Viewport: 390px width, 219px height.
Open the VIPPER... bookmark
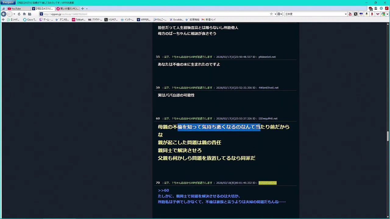(x=144, y=19)
